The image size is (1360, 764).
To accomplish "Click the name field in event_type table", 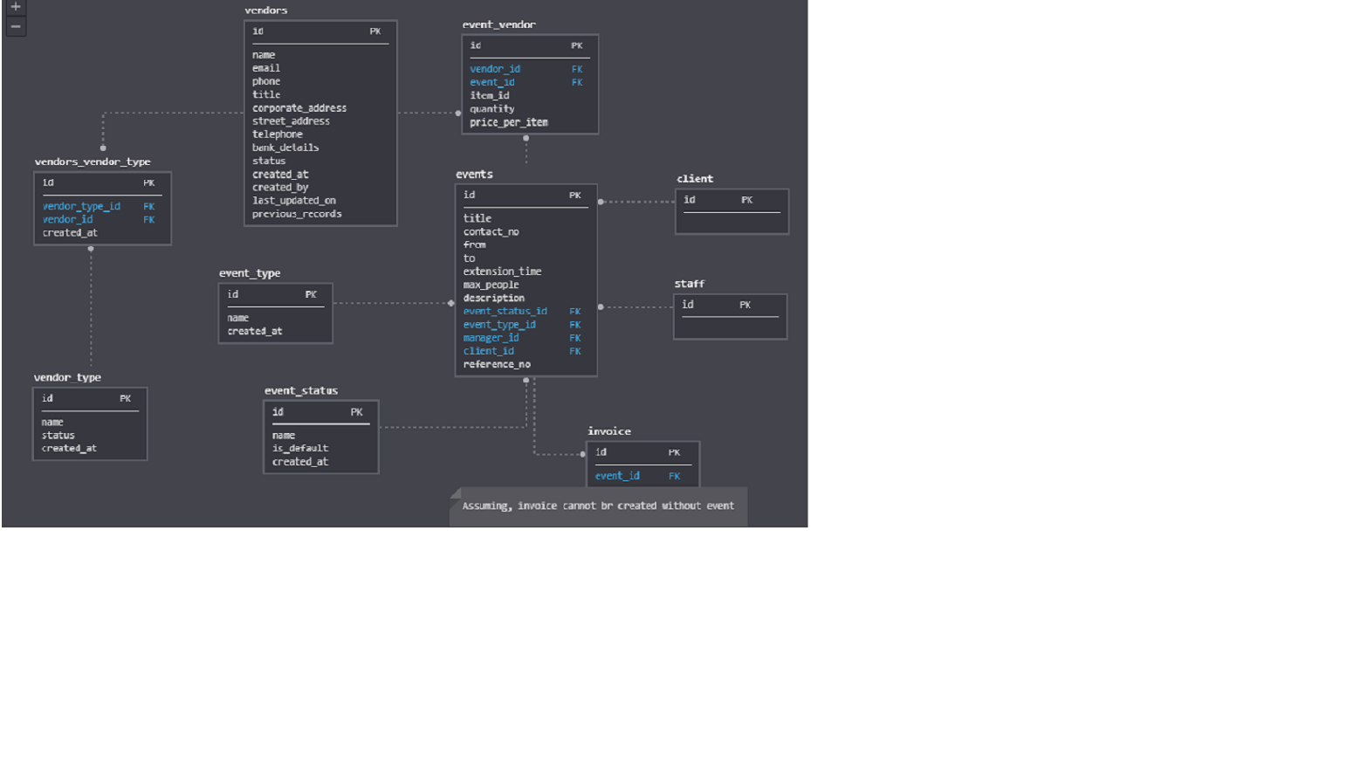I will click(x=238, y=318).
